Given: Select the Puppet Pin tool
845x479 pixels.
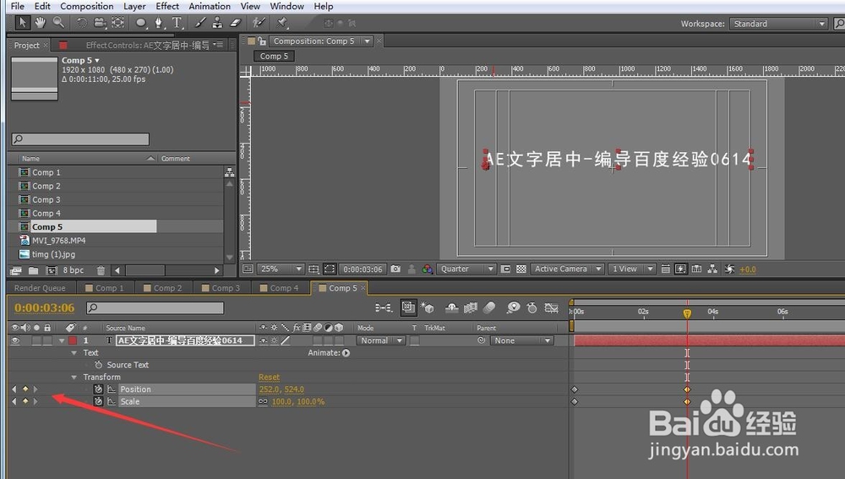Looking at the screenshot, I should coord(281,23).
